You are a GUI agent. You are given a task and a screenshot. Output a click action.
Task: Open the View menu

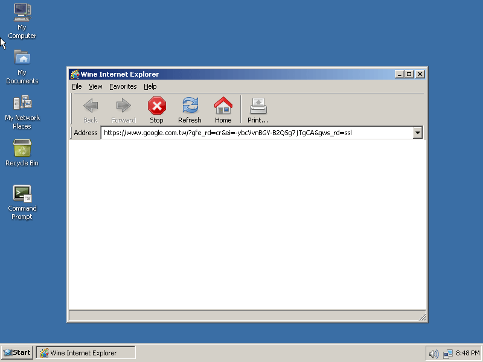click(x=95, y=86)
